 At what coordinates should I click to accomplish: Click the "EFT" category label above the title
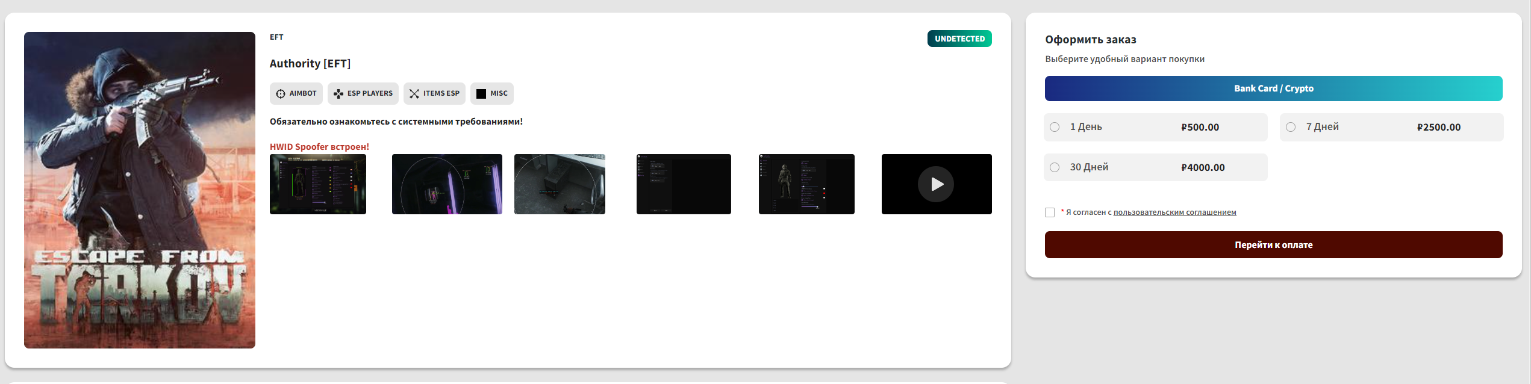pyautogui.click(x=276, y=37)
